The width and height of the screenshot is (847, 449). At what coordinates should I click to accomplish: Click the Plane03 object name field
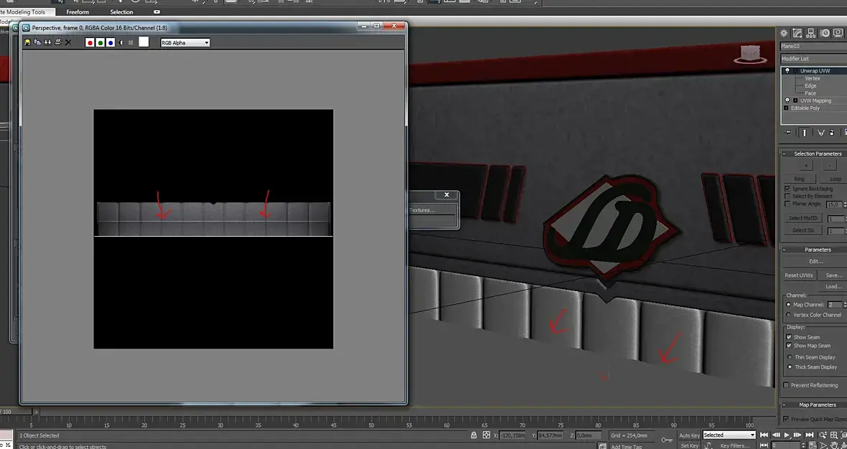813,47
